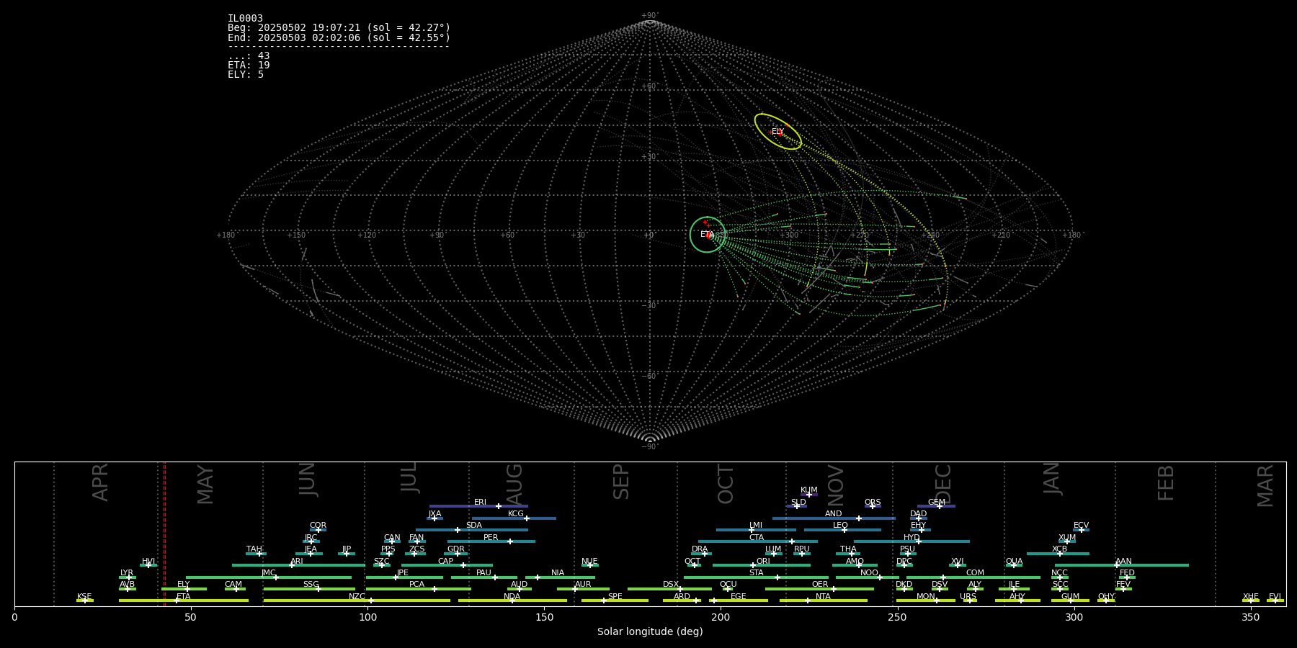Click the NDA shower label

(512, 596)
